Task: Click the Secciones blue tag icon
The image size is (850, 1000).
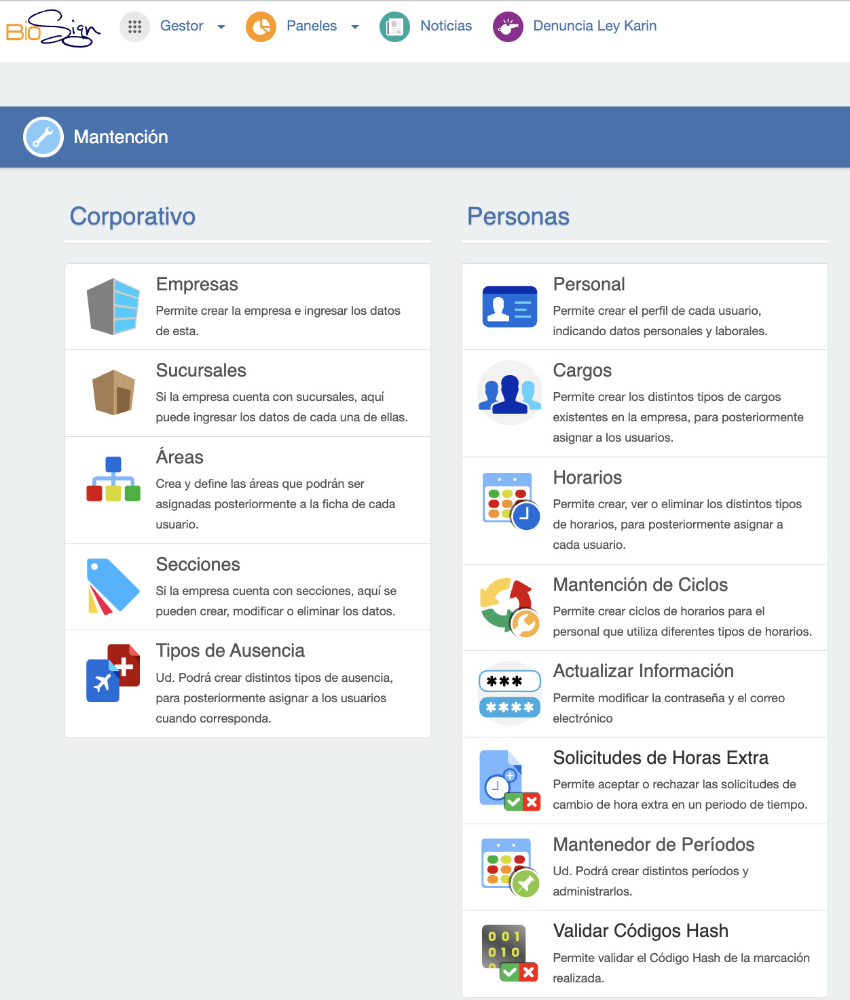Action: pyautogui.click(x=113, y=587)
